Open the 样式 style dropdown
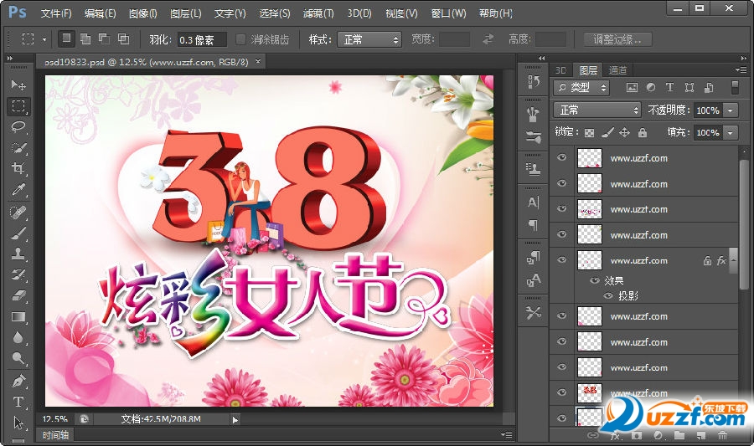The image size is (754, 446). click(x=369, y=39)
